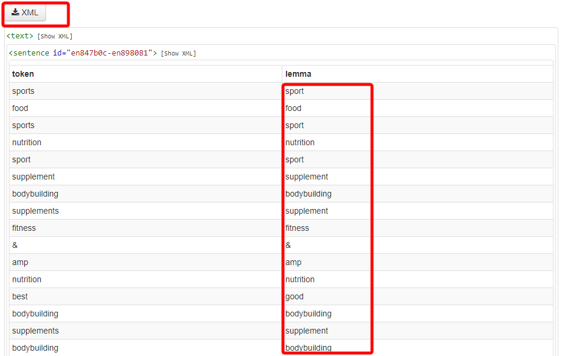
Task: Select the sentence id "en847b0c-en898081" value
Action: pyautogui.click(x=110, y=53)
